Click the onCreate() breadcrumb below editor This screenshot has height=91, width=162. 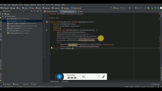pyautogui.click(x=65, y=81)
